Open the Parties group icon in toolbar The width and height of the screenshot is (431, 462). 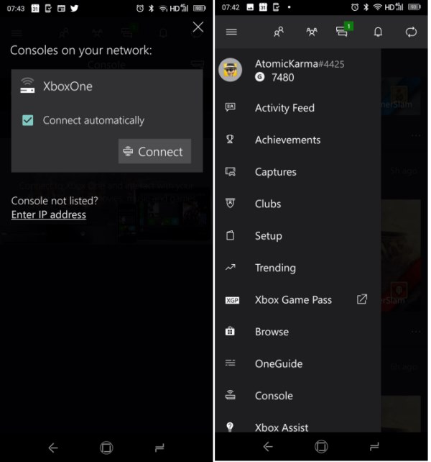pos(312,32)
